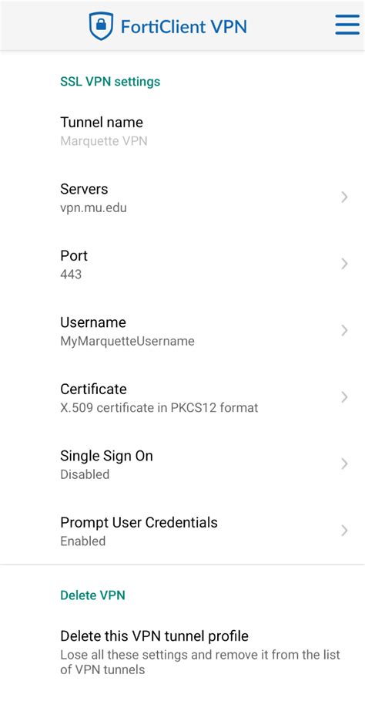
Task: Open Certificate options chevron
Action: click(x=344, y=397)
